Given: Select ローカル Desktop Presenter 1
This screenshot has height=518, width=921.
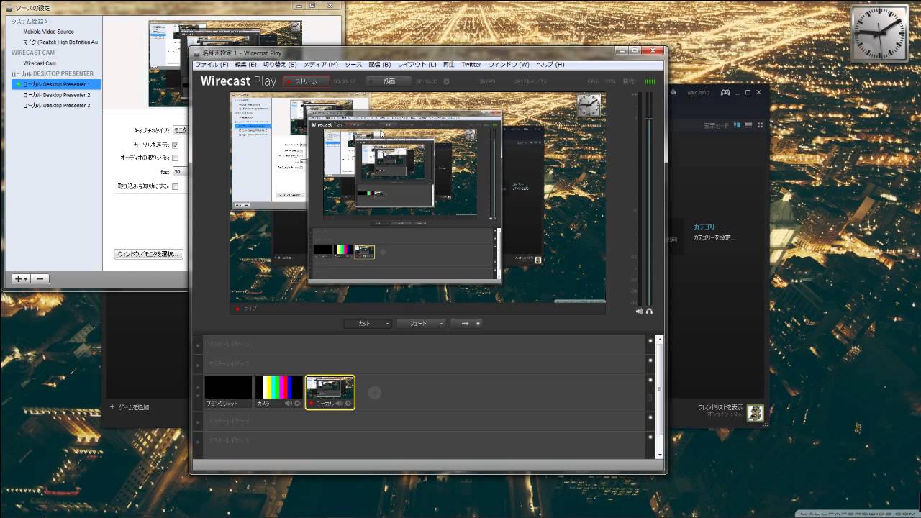Looking at the screenshot, I should [56, 84].
